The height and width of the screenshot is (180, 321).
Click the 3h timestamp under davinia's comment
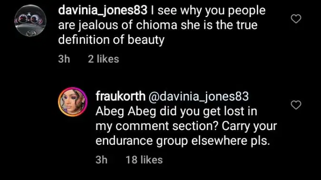click(x=64, y=59)
